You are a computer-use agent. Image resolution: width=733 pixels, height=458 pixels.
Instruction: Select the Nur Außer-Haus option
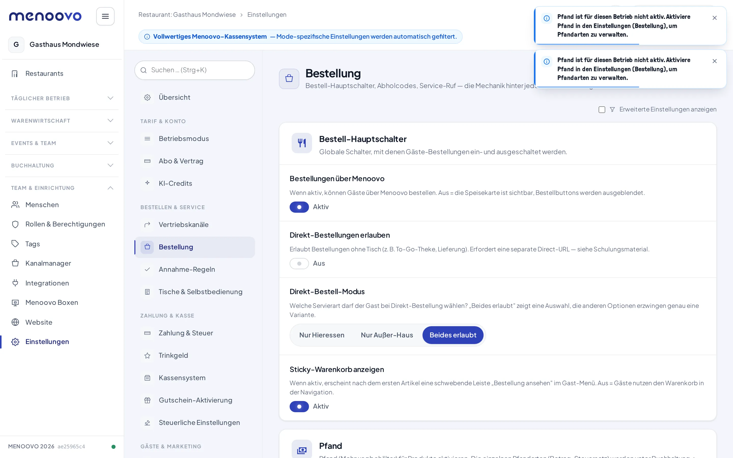pyautogui.click(x=387, y=335)
